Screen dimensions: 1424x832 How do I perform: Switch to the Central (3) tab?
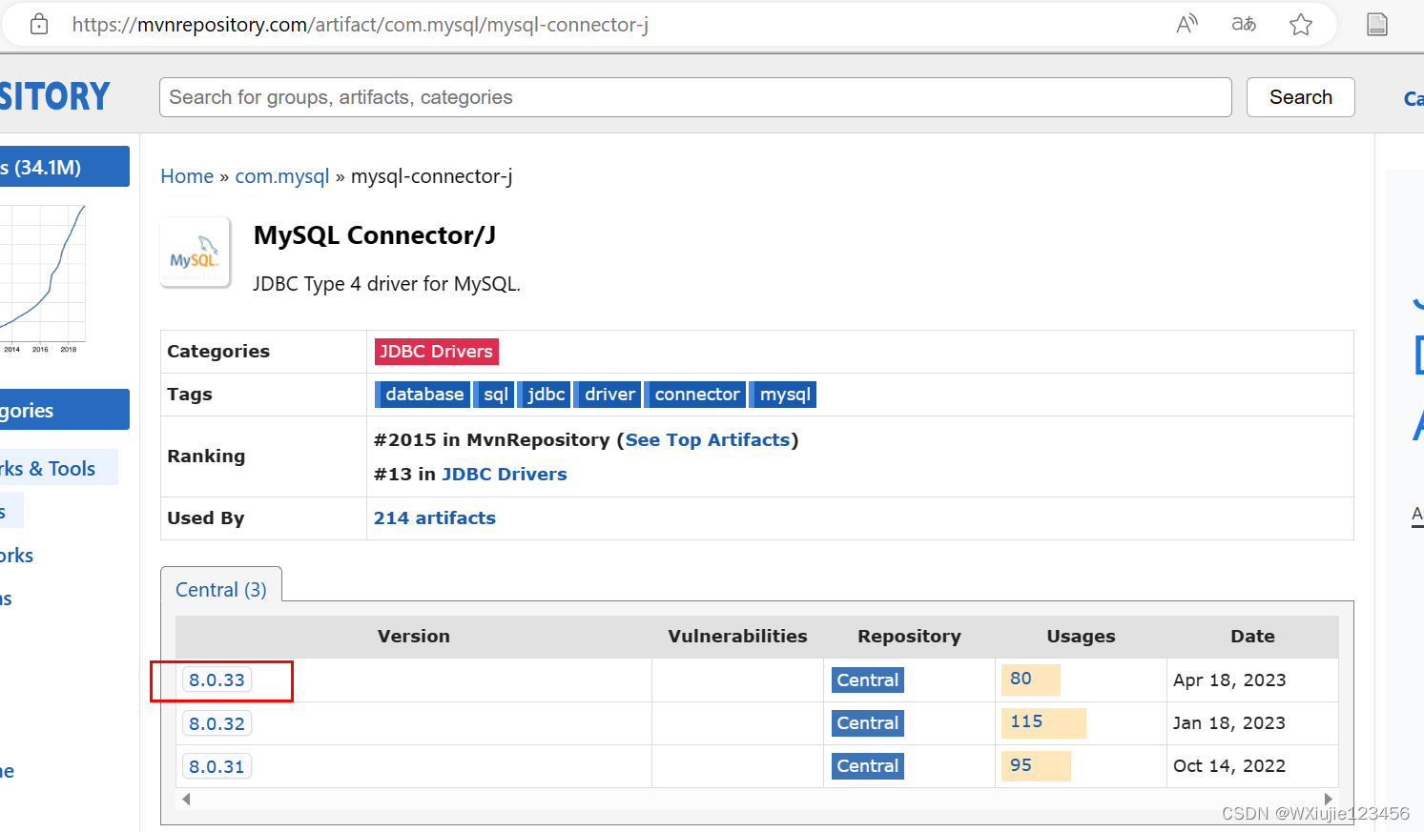221,590
